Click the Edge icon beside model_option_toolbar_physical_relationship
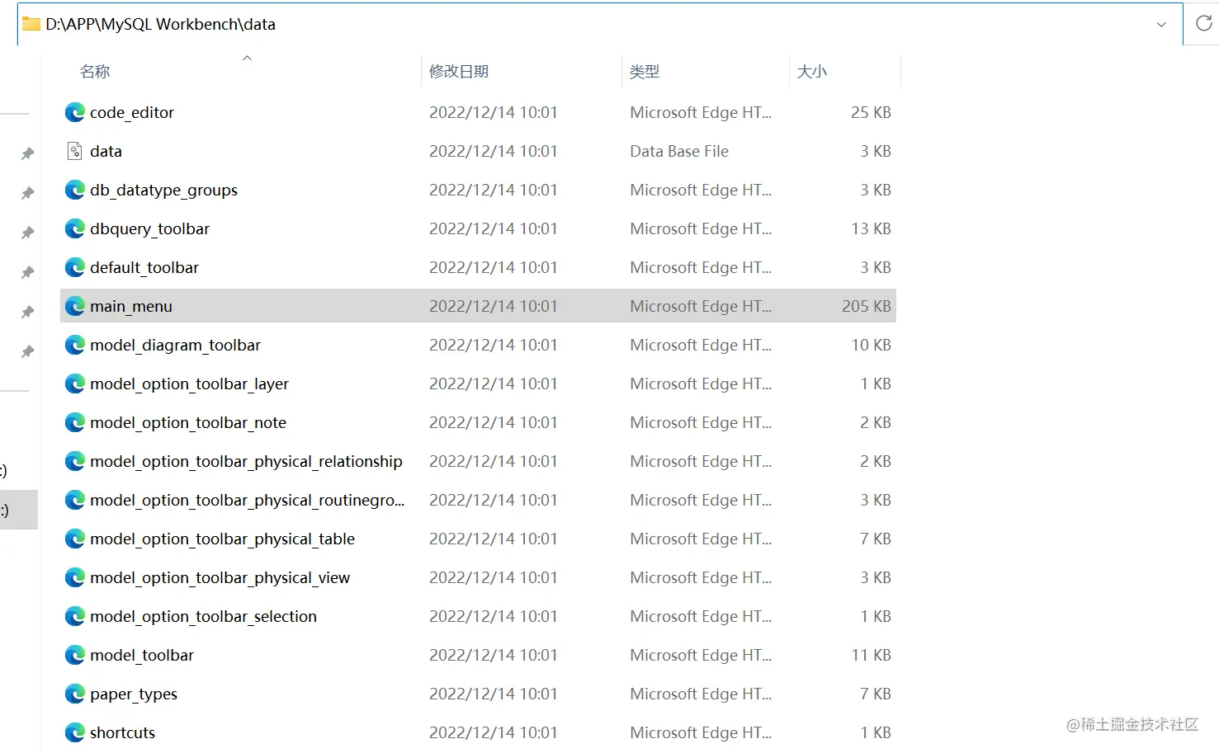 (75, 461)
